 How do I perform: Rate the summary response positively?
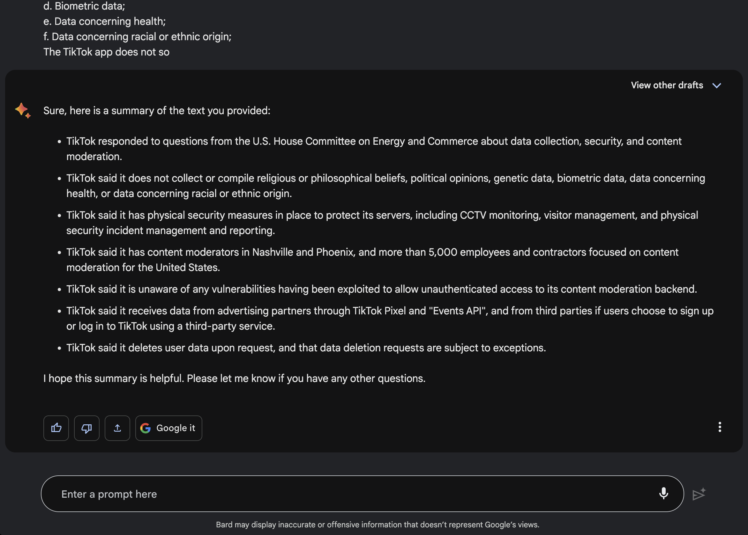(x=56, y=428)
